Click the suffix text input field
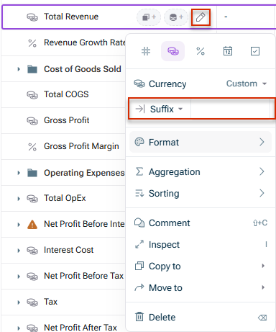 (x=231, y=109)
